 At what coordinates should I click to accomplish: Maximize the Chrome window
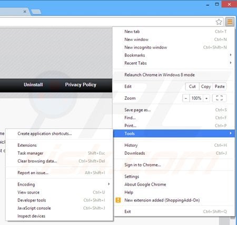[x=217, y=4]
